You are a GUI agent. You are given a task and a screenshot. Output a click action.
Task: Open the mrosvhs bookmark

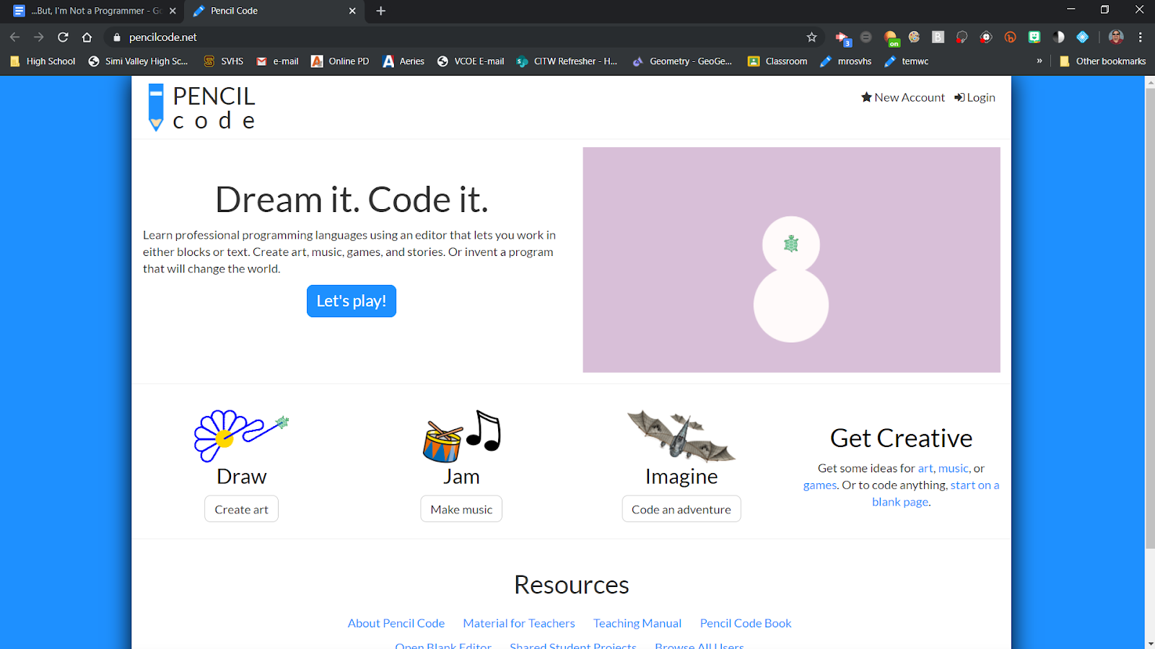[846, 61]
